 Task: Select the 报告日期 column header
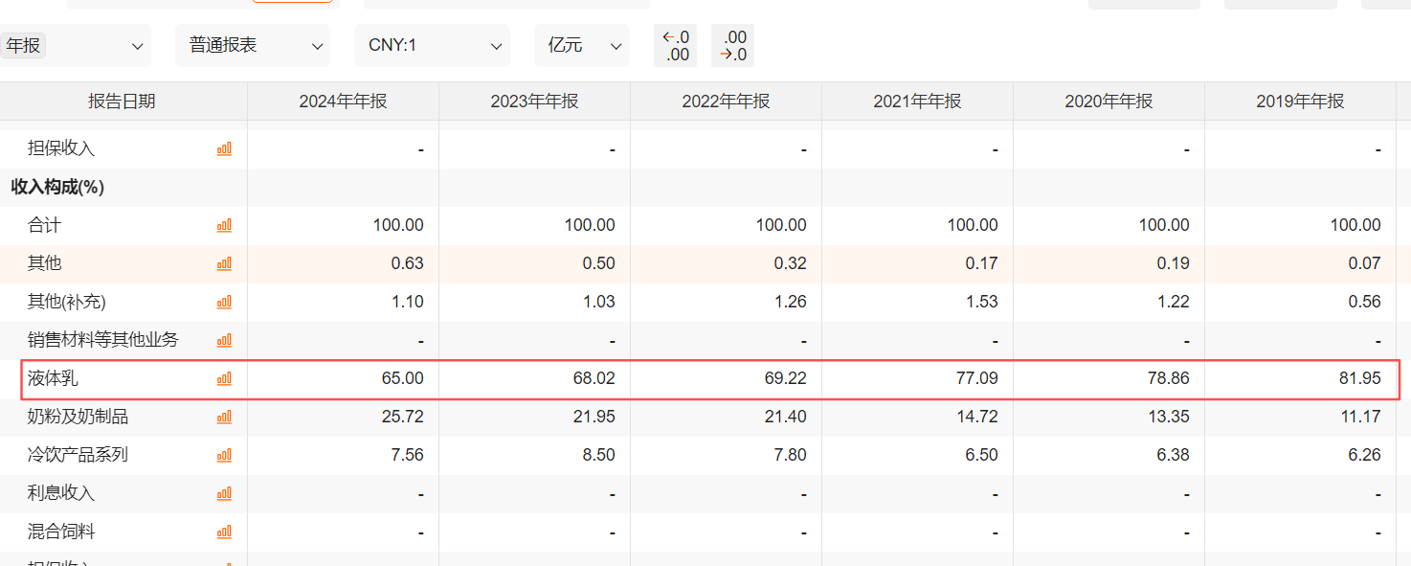click(x=122, y=101)
